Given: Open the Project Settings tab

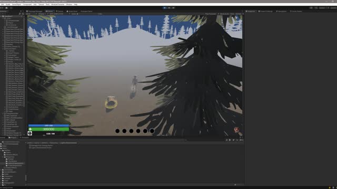Looking at the screenshot, I should [x=265, y=12].
